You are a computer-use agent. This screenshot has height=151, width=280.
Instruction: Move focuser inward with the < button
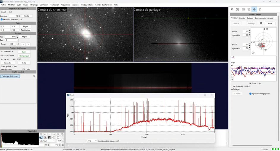click(23, 44)
